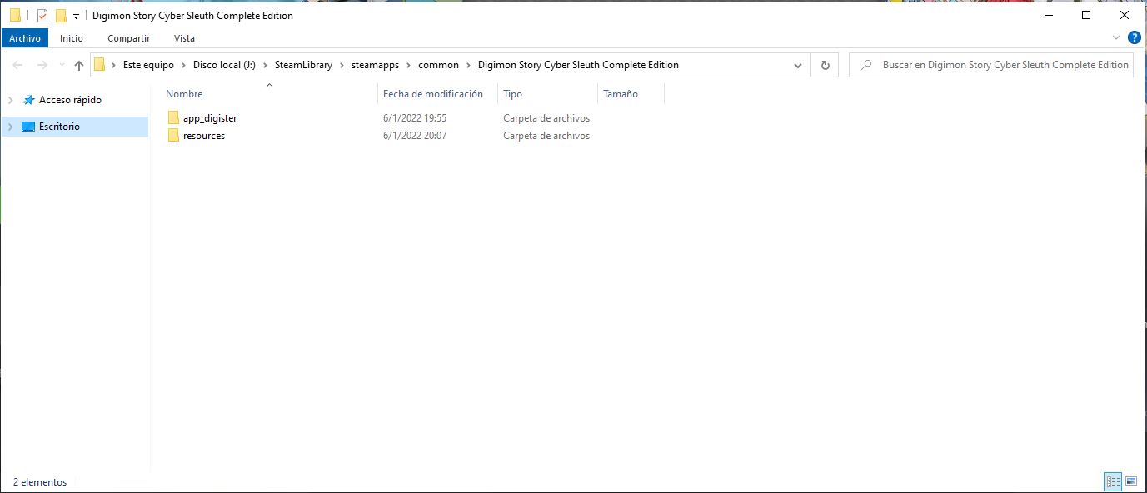Click the resources folder name
This screenshot has height=493, width=1147.
[x=204, y=136]
